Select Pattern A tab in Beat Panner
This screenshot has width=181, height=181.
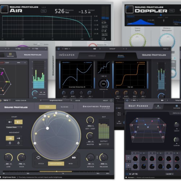pyautogui.click(x=158, y=106)
